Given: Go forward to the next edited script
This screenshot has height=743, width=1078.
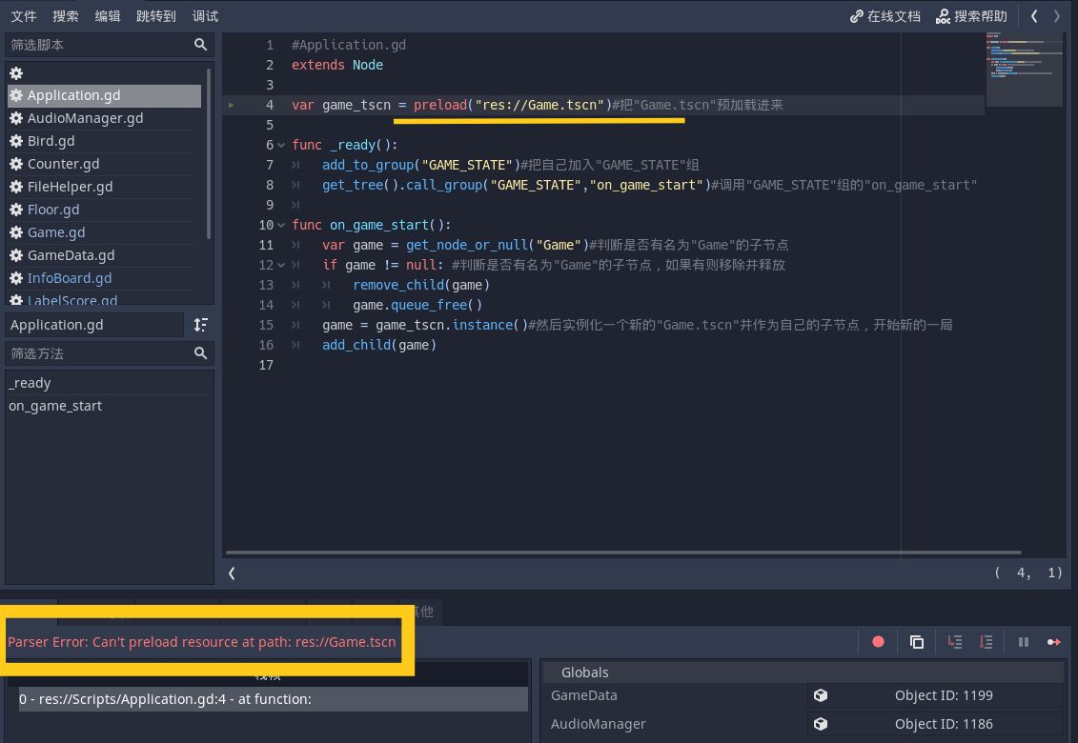Looking at the screenshot, I should [x=1057, y=16].
